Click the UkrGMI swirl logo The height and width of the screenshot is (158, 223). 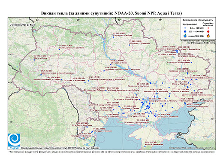pyautogui.click(x=14, y=140)
